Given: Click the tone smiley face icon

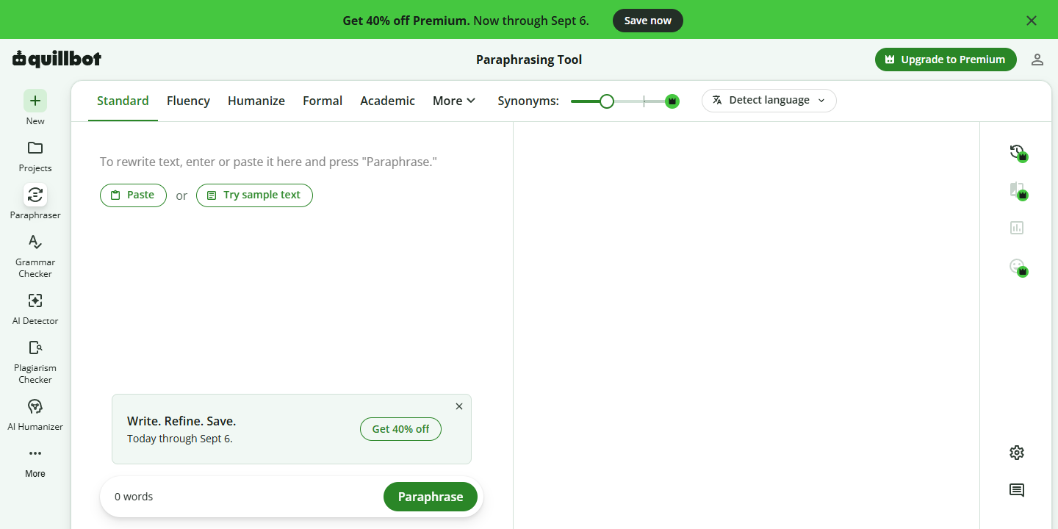Looking at the screenshot, I should pyautogui.click(x=1017, y=266).
